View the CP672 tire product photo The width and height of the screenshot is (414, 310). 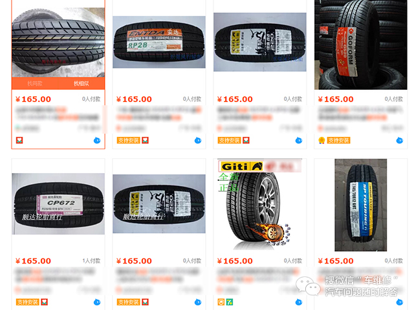pos(58,204)
